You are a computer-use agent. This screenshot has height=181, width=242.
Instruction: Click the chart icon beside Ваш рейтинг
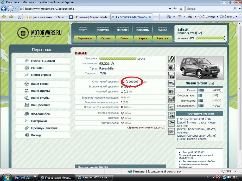[27, 105]
